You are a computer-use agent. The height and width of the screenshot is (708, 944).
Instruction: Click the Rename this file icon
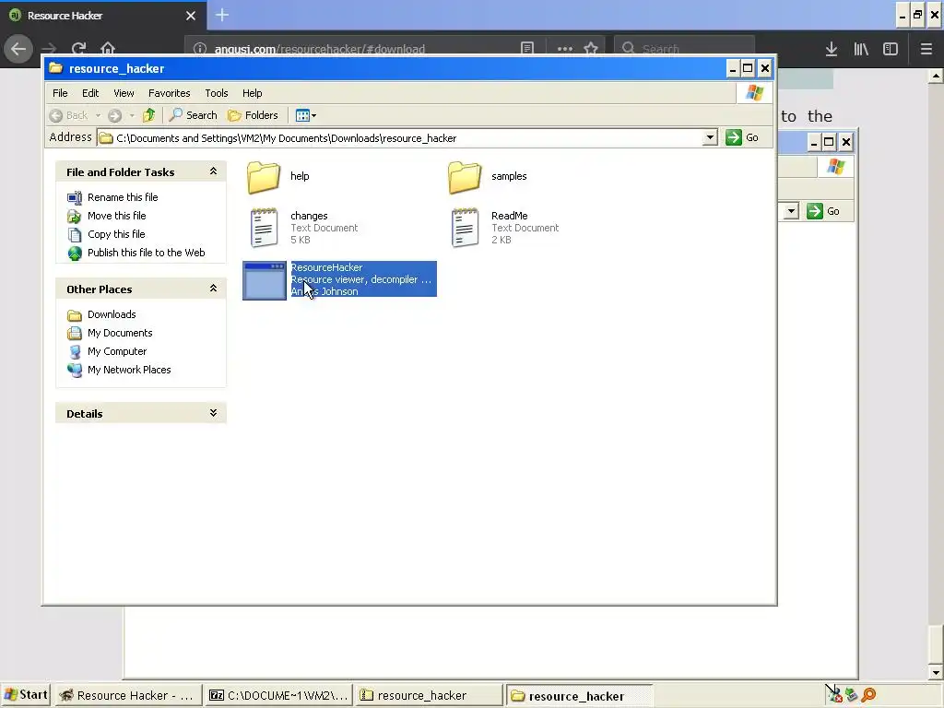(x=75, y=197)
